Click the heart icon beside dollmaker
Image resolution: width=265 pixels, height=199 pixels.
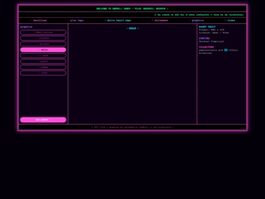[x=153, y=20]
